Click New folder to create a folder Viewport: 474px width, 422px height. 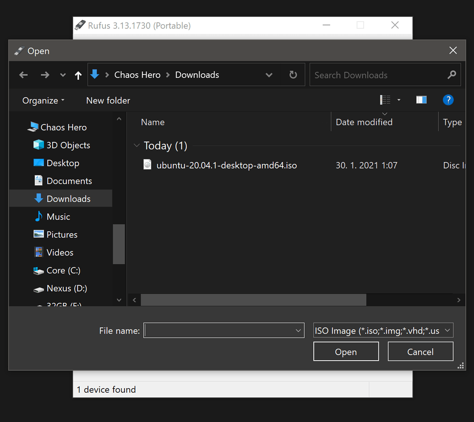point(108,100)
